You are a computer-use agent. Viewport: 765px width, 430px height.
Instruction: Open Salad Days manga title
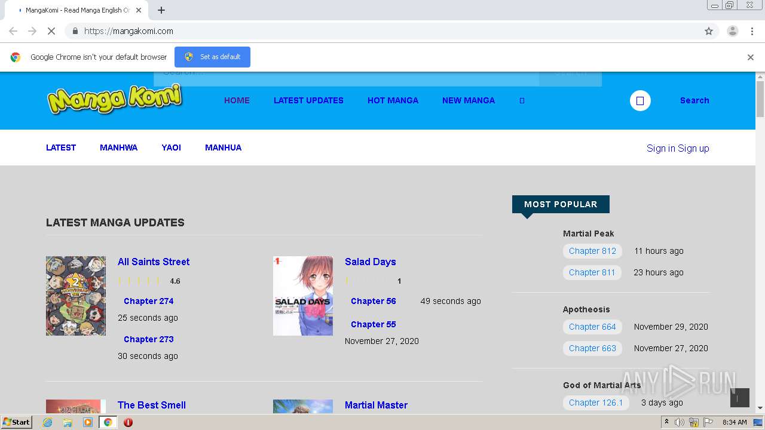click(x=370, y=262)
